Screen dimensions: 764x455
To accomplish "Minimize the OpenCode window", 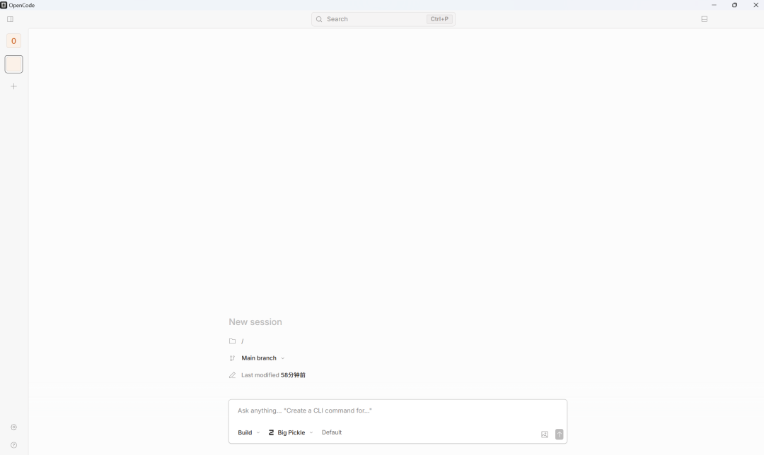I will [x=714, y=5].
